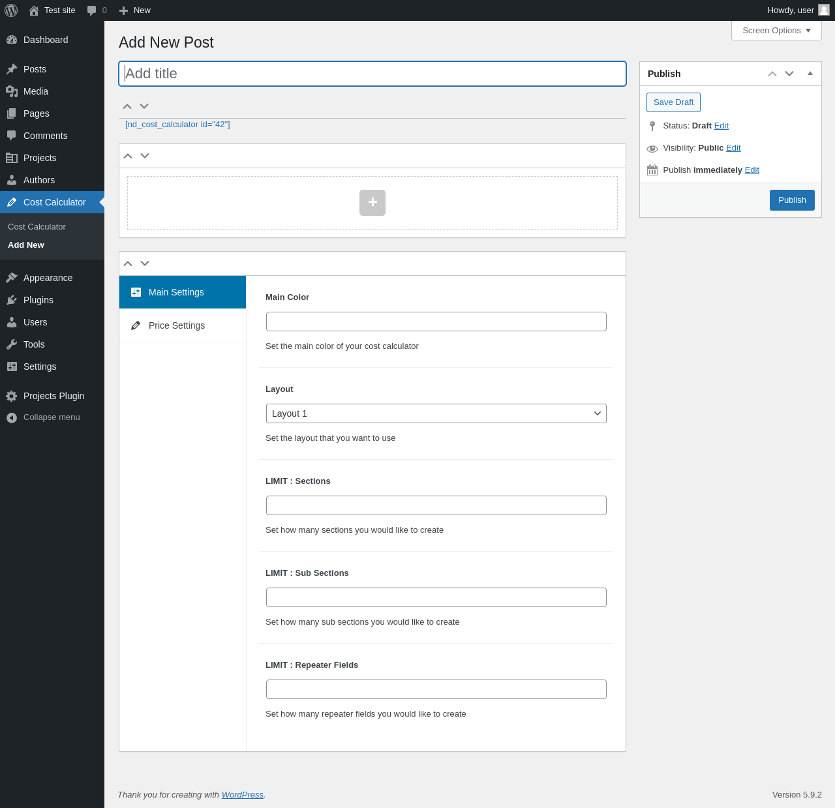The width and height of the screenshot is (835, 808).
Task: Open the Cost Calculator submenu item
Action: point(37,227)
